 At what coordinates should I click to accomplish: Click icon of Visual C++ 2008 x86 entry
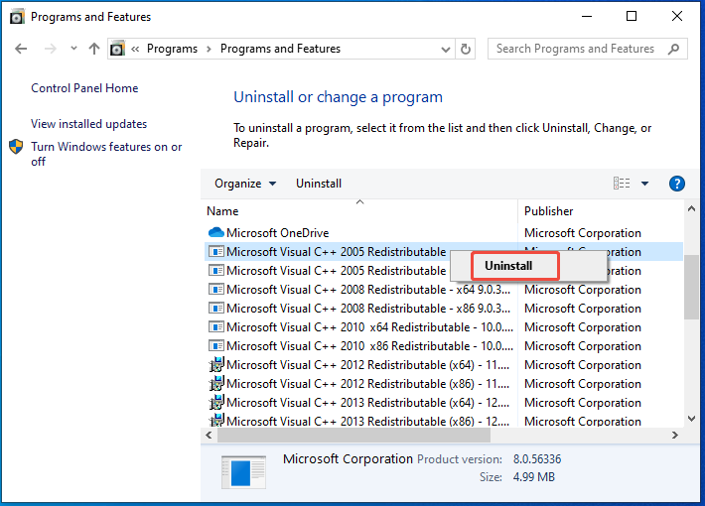(215, 308)
